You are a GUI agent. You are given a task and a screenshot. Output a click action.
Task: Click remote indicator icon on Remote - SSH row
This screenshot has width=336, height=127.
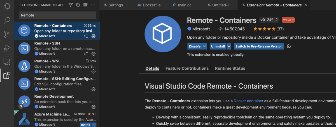click(x=86, y=54)
